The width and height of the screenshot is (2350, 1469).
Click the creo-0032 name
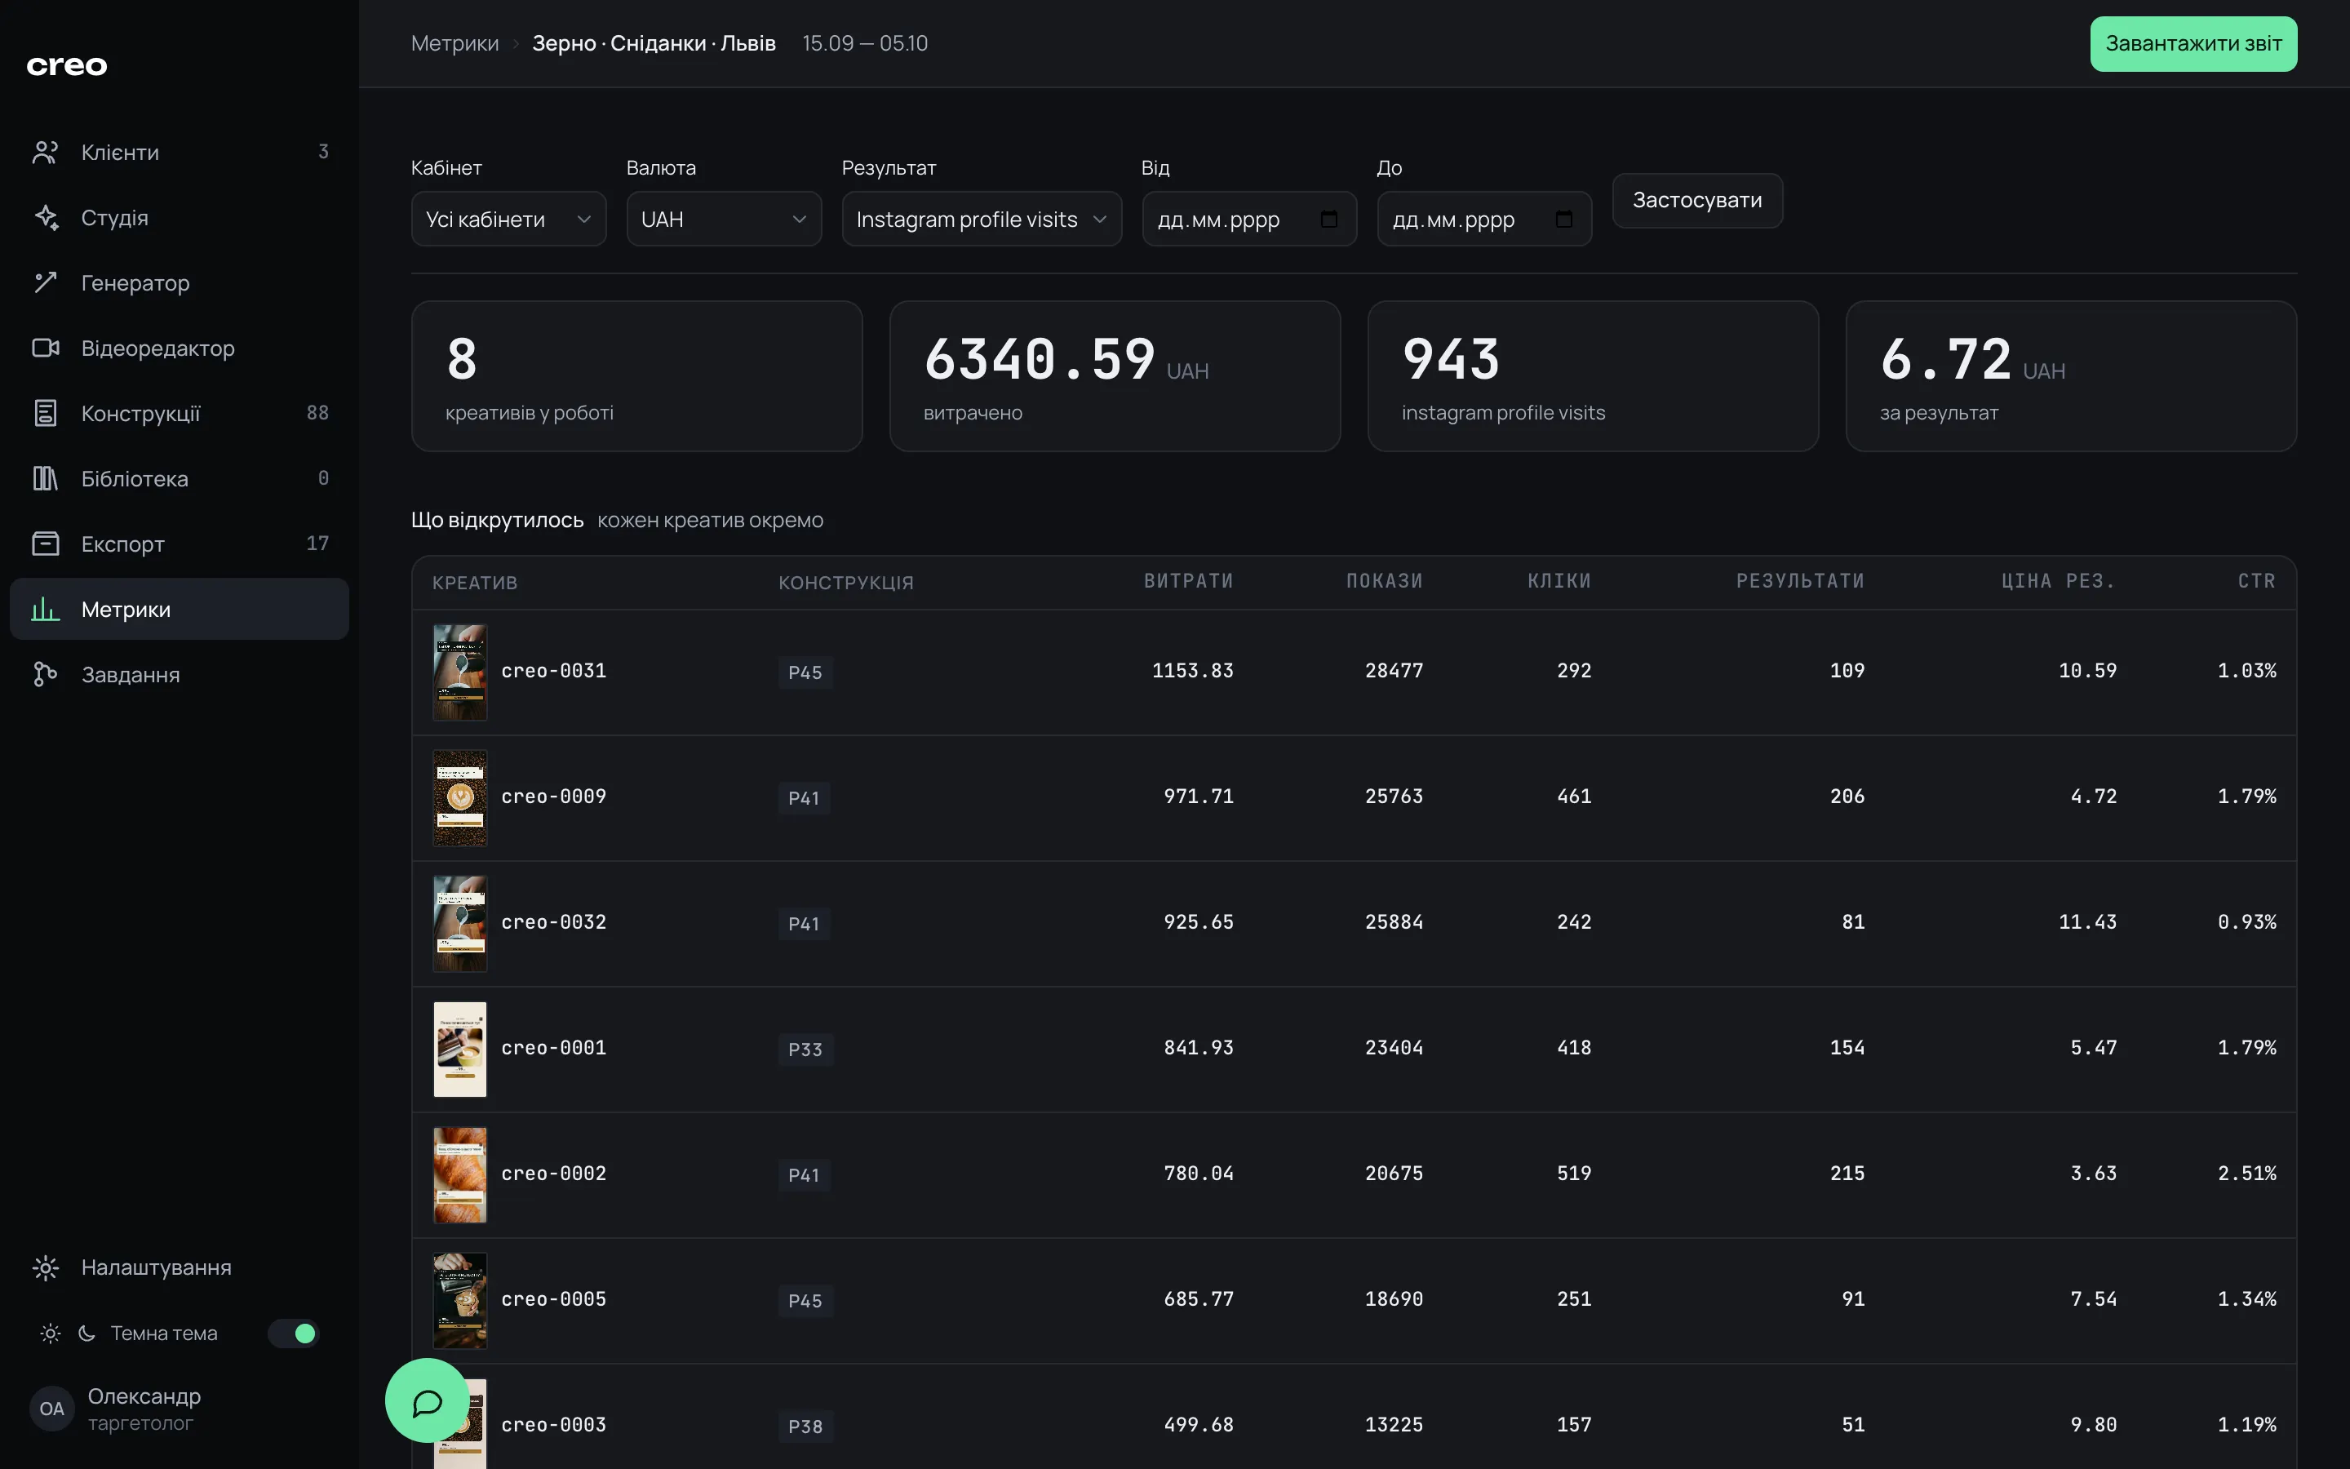tap(553, 922)
